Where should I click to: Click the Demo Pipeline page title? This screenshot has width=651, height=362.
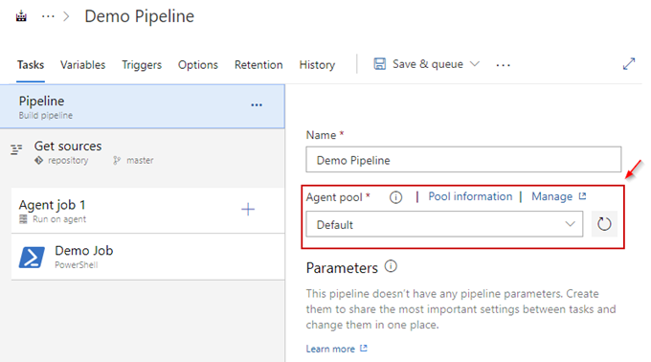point(140,16)
